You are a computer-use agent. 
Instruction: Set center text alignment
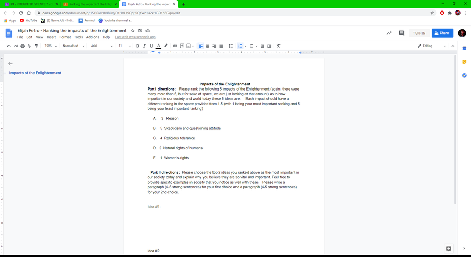[x=207, y=46]
